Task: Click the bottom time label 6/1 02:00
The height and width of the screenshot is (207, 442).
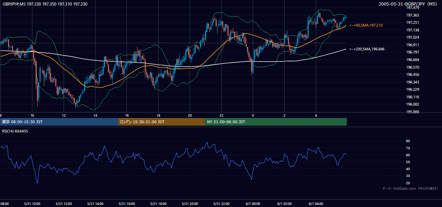Action: pos(284,204)
